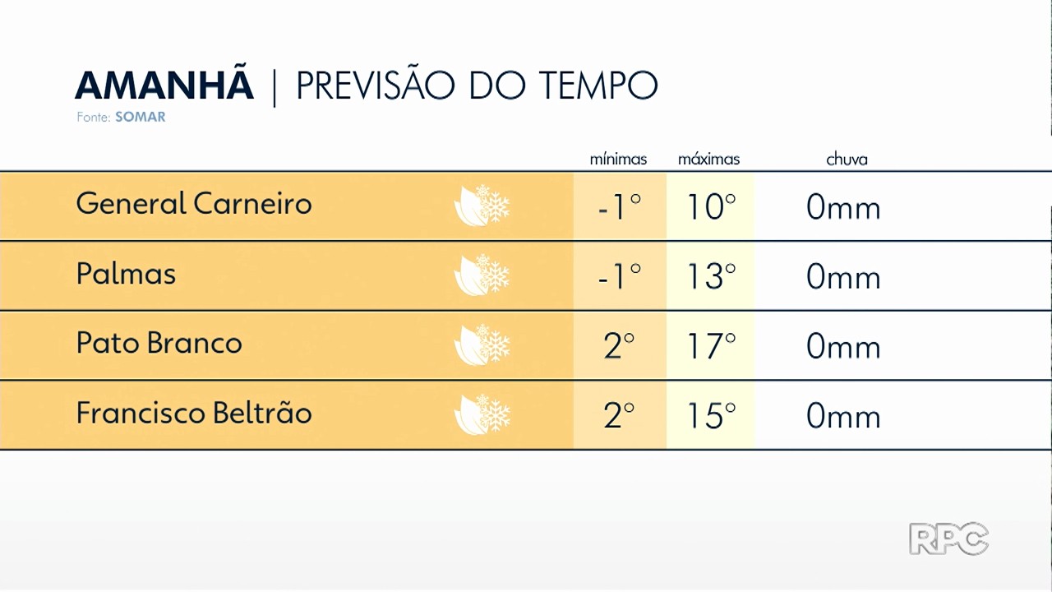
Task: Click the PREVISÃO DO TEMPO title
Action: coord(477,86)
